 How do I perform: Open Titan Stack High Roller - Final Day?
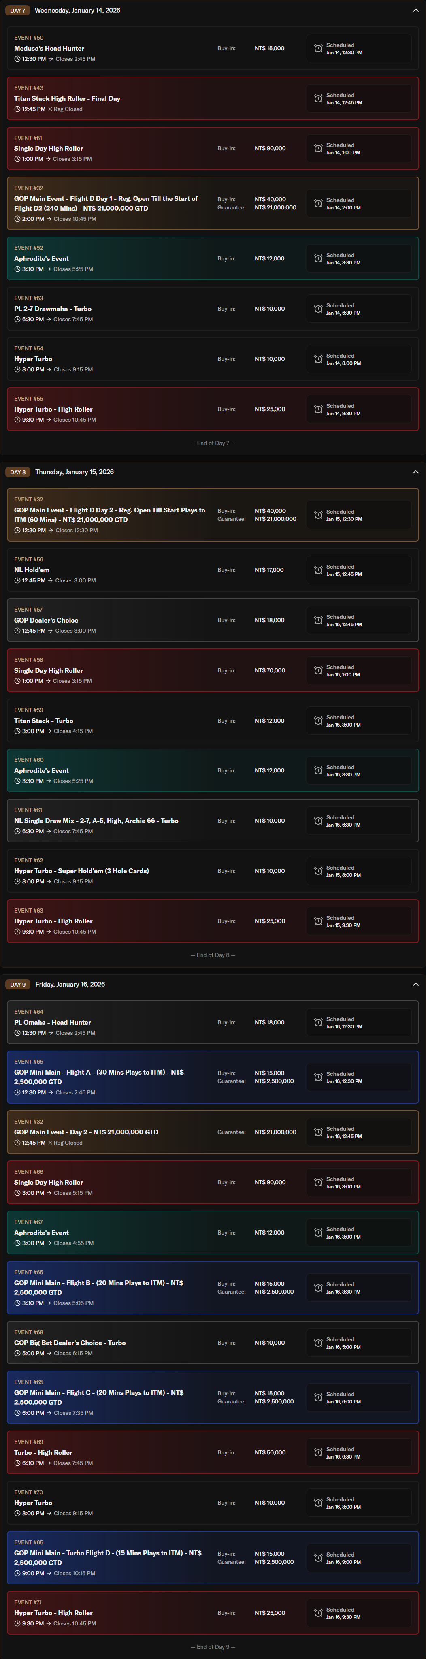pyautogui.click(x=67, y=98)
